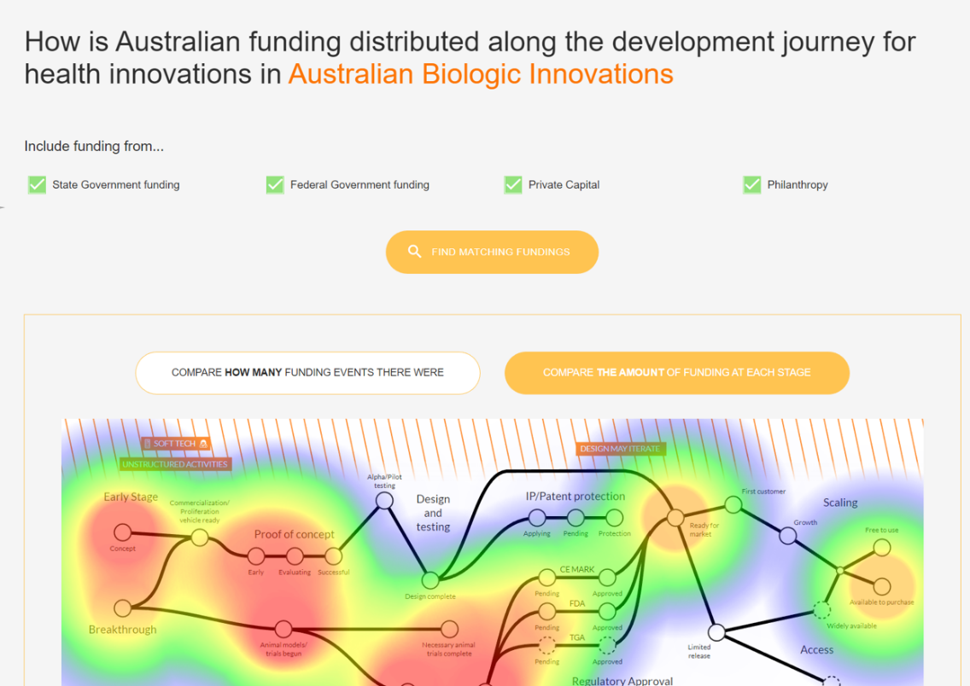
Task: Open the Australian Biologic Innovations link
Action: click(481, 74)
